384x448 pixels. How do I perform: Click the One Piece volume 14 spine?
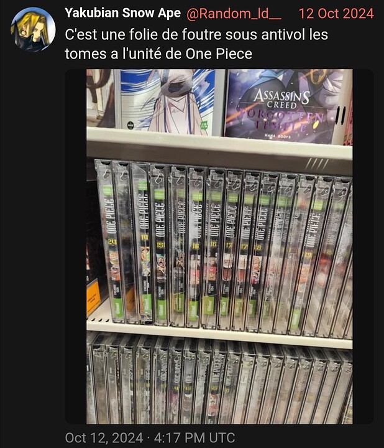pyautogui.click(x=144, y=243)
